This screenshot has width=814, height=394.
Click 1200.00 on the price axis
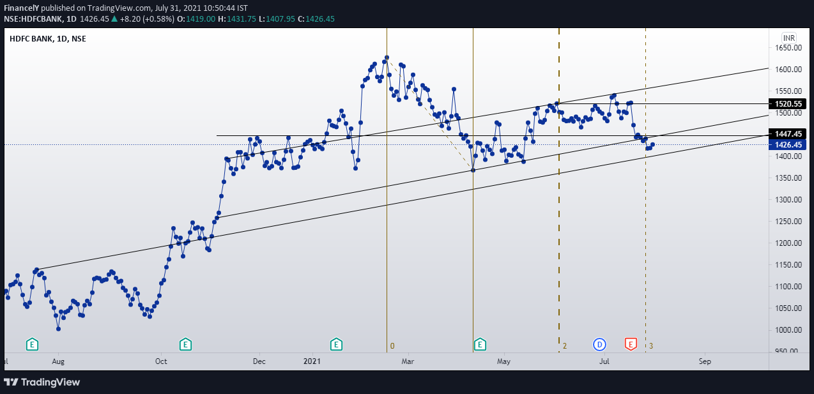tap(789, 243)
